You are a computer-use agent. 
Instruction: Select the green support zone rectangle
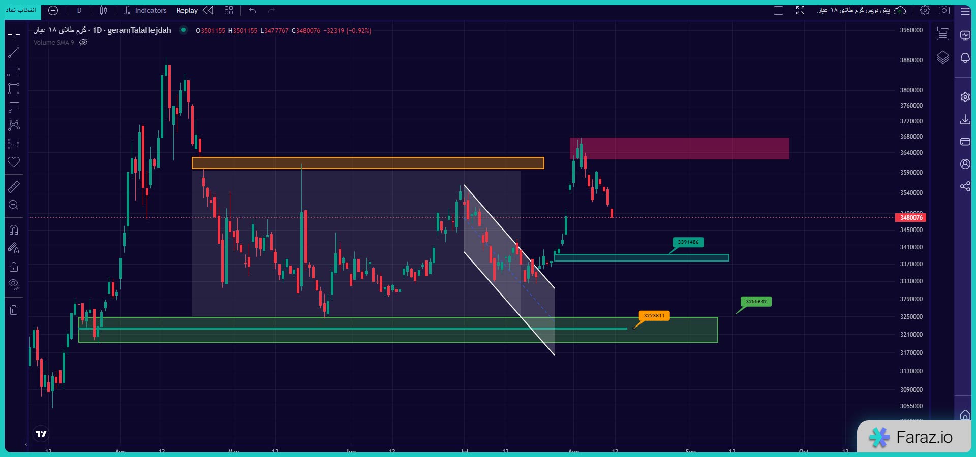(x=398, y=330)
